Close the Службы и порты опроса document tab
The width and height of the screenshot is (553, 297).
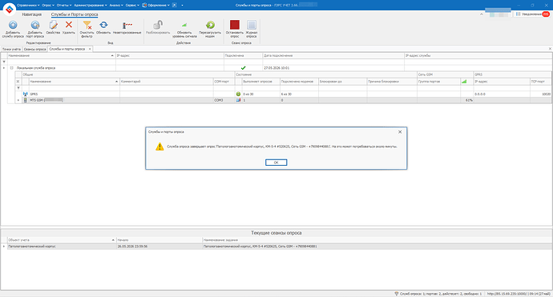tap(90, 49)
